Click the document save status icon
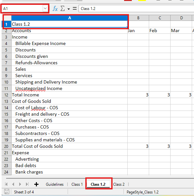This screenshot has height=196, width=194. 6,192
